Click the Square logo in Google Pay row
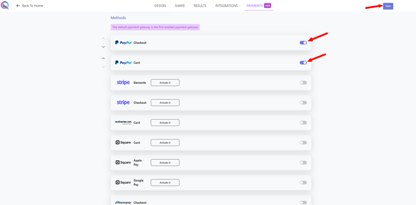This screenshot has width=416, height=205. pyautogui.click(x=123, y=183)
